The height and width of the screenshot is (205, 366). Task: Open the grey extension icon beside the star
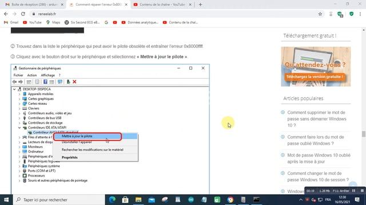pos(331,14)
